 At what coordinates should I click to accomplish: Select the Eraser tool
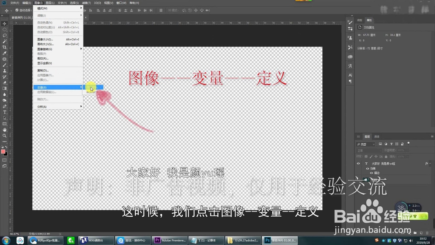coord(4,82)
